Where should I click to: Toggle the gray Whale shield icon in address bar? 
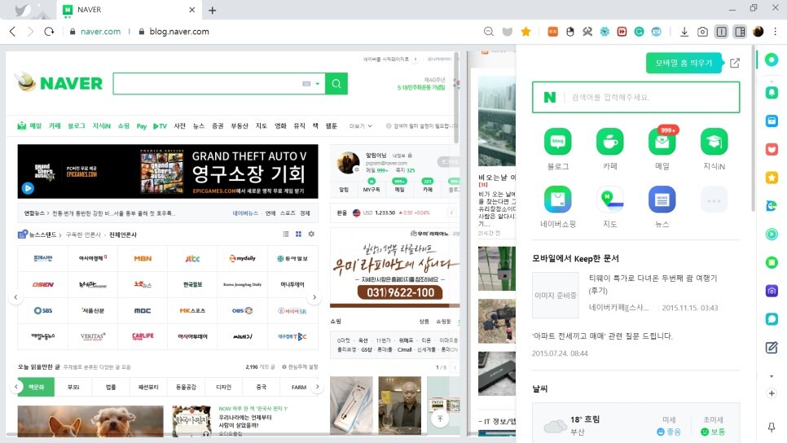click(508, 32)
